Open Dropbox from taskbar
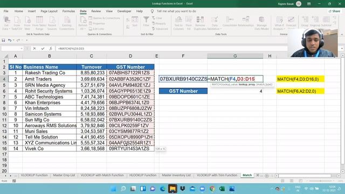Screen dimensions: 345x194 coord(182,189)
